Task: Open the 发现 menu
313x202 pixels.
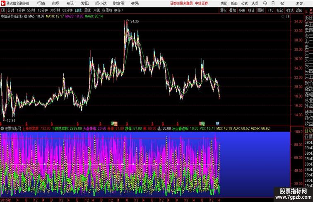Action: [84, 3]
